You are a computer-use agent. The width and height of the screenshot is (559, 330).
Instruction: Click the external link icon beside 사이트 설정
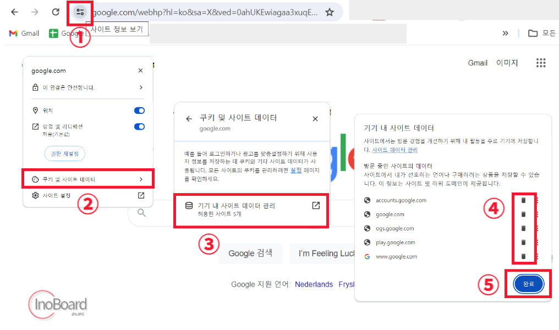(141, 195)
